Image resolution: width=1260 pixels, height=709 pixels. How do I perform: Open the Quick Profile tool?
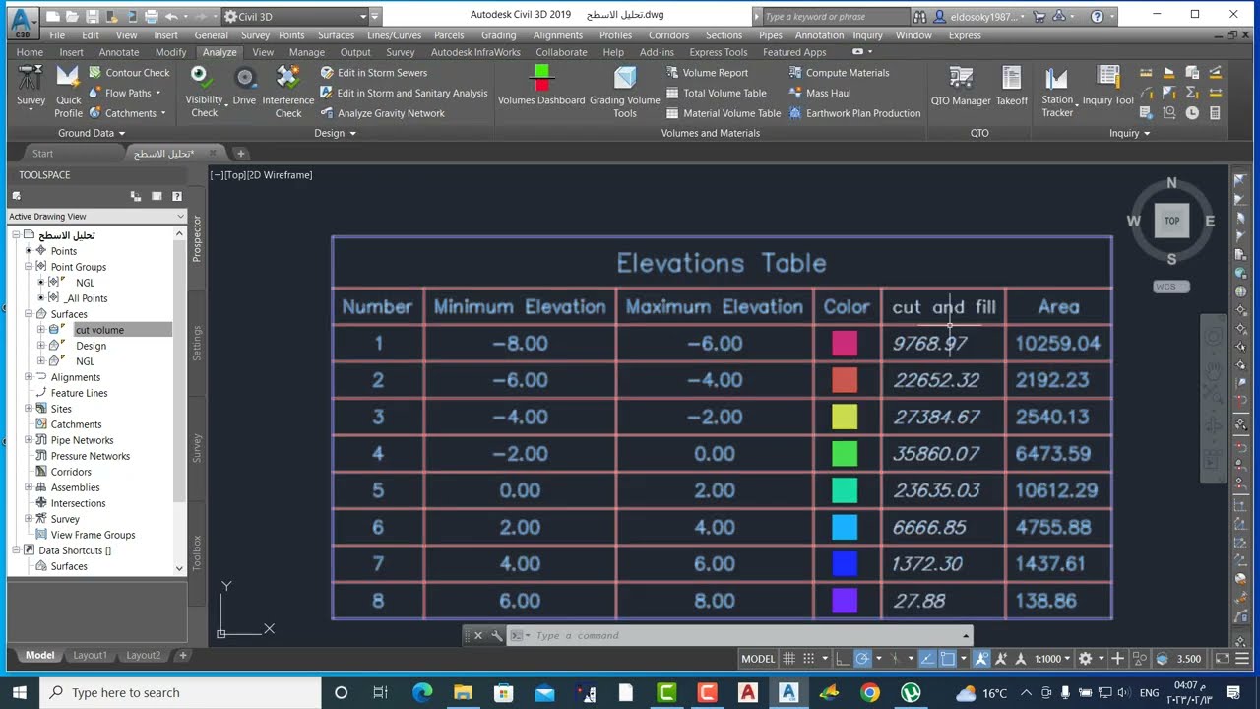coord(68,92)
